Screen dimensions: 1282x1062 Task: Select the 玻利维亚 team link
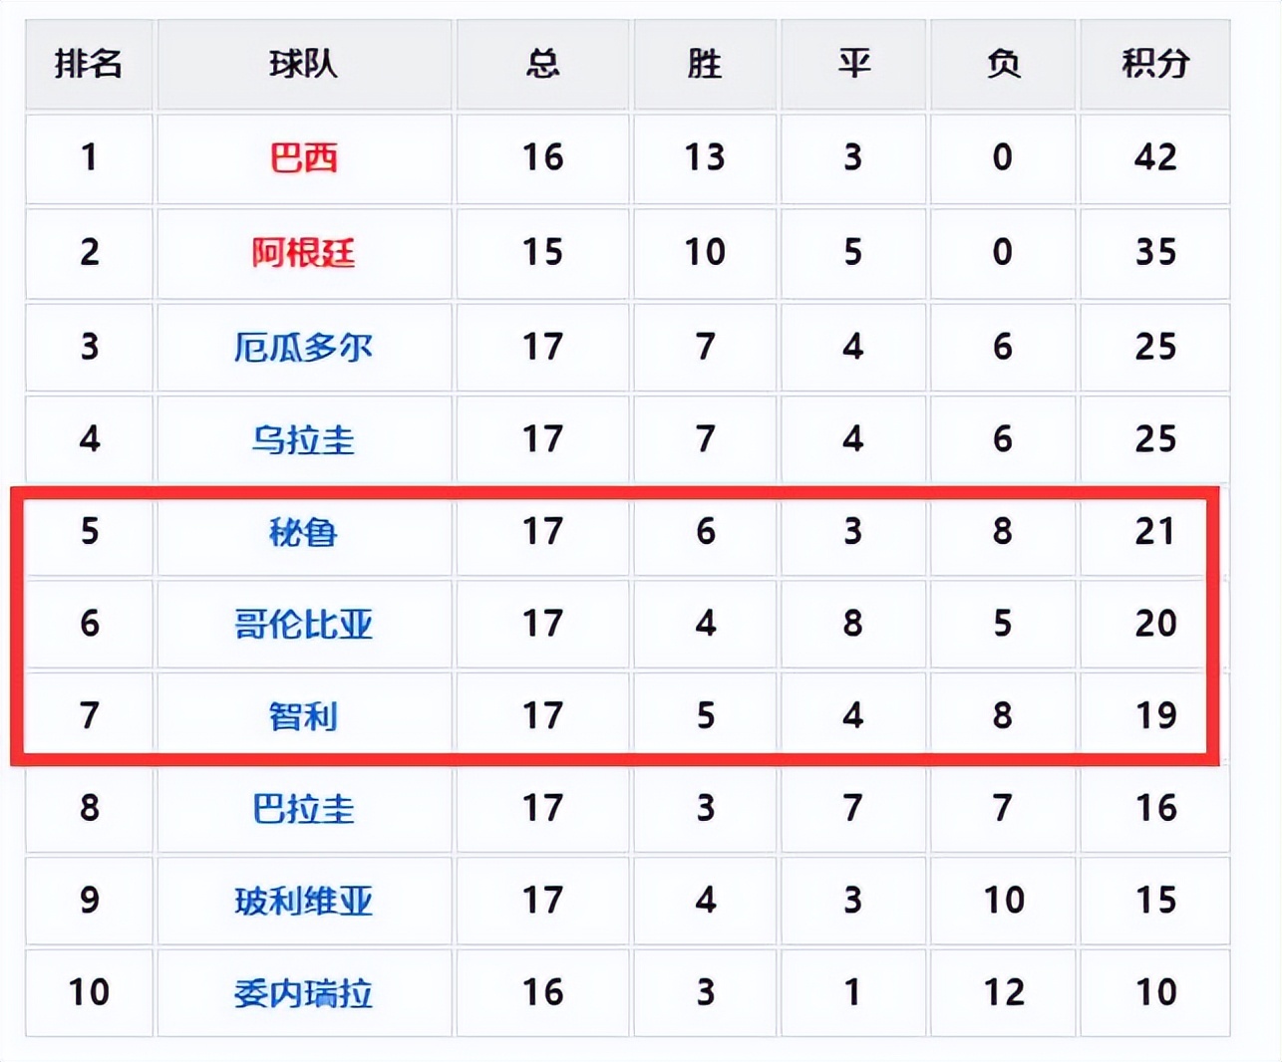pyautogui.click(x=304, y=901)
